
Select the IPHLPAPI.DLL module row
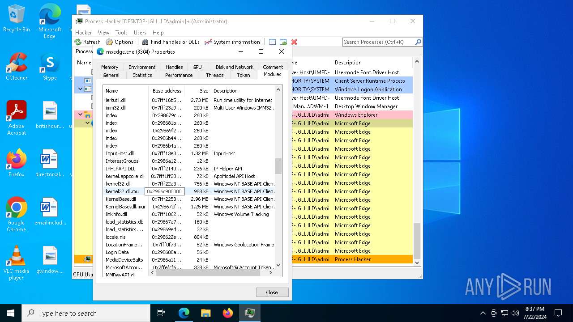pos(189,169)
